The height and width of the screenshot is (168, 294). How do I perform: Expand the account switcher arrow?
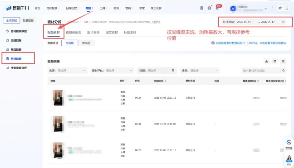click(x=265, y=9)
